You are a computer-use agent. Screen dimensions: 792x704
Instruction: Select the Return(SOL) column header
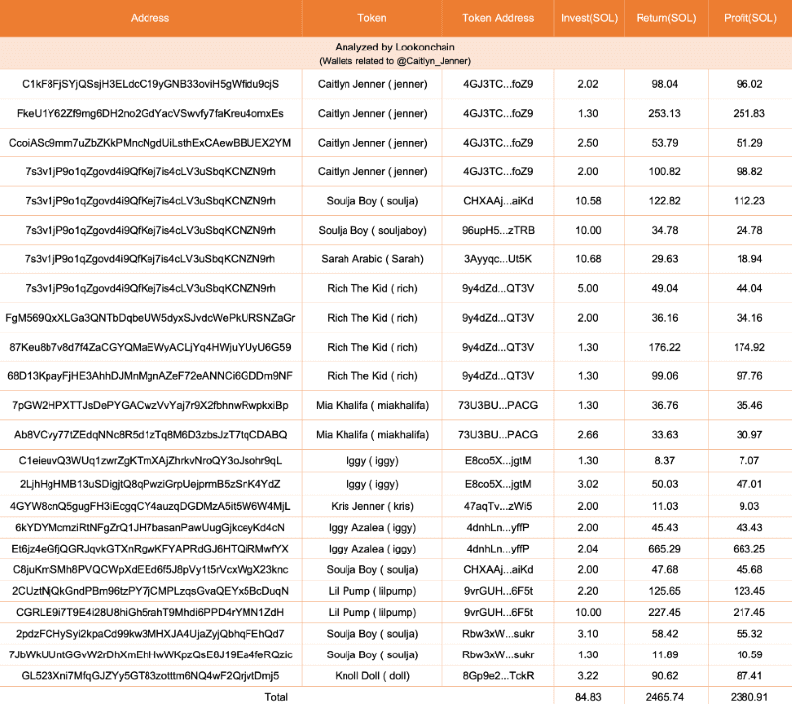(x=666, y=18)
